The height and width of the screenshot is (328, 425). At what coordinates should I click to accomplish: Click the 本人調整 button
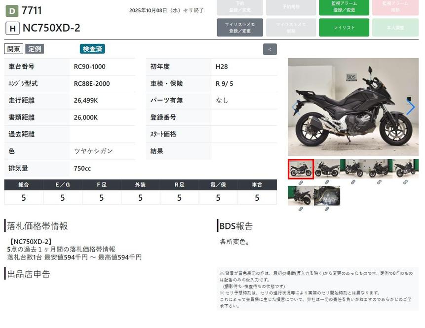click(394, 28)
